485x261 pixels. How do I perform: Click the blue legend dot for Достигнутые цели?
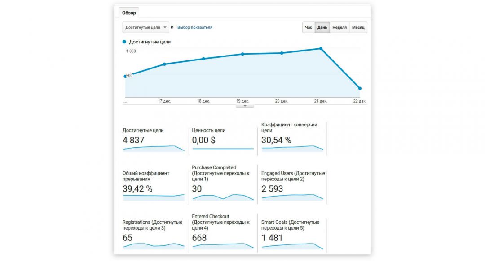click(124, 42)
